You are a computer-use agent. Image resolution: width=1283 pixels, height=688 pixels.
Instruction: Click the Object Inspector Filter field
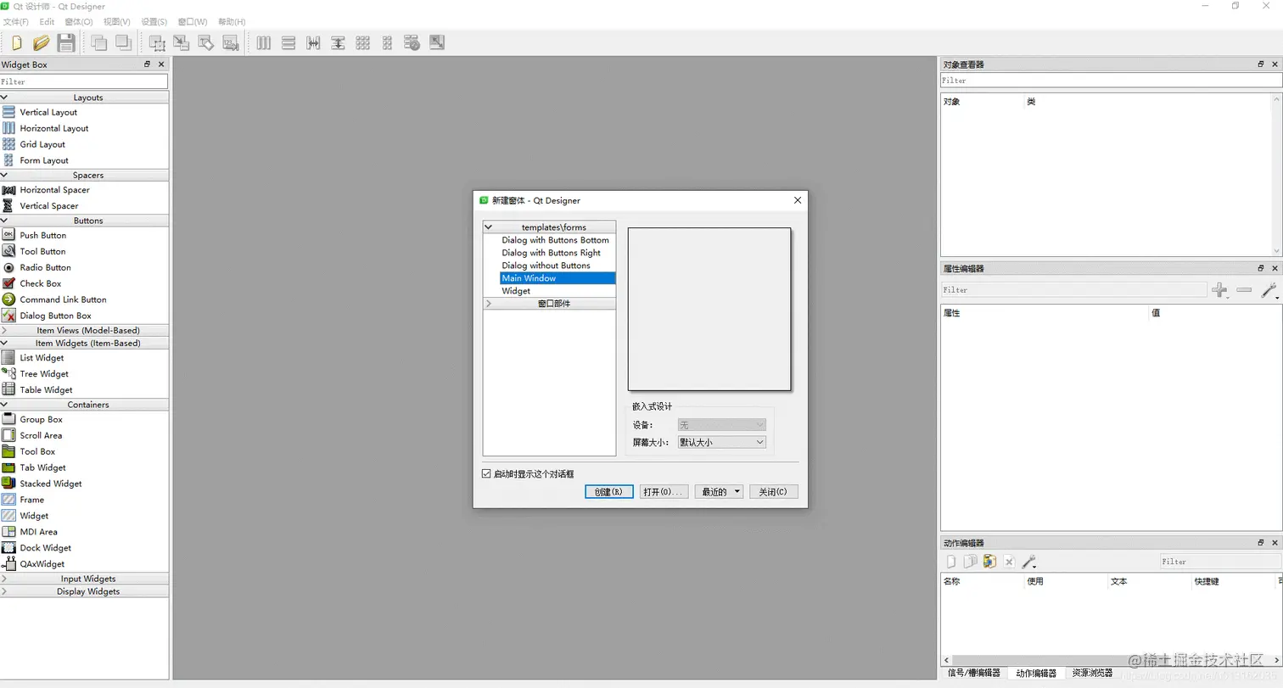tap(1111, 81)
